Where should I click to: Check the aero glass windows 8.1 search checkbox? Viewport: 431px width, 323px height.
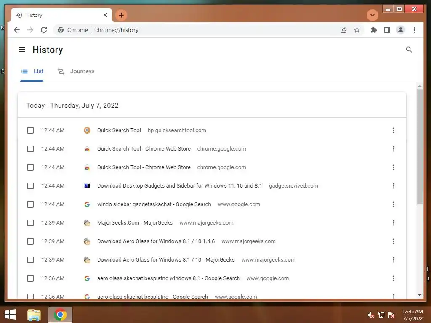click(30, 278)
